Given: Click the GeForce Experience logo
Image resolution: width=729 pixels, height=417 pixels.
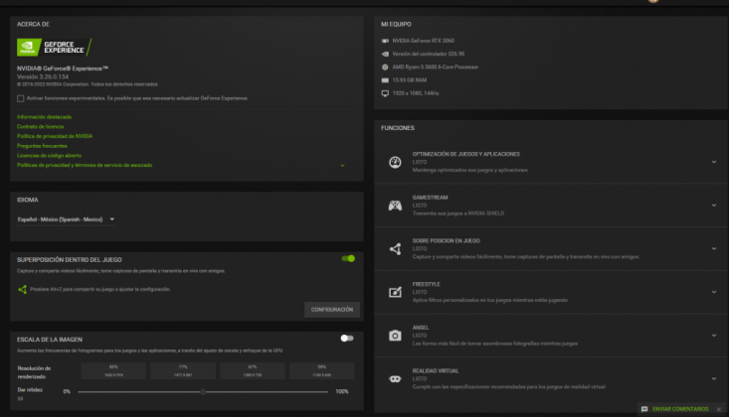Looking at the screenshot, I should 54,48.
